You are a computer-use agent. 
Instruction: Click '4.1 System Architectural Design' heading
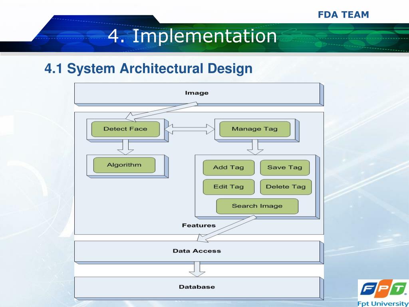149,69
